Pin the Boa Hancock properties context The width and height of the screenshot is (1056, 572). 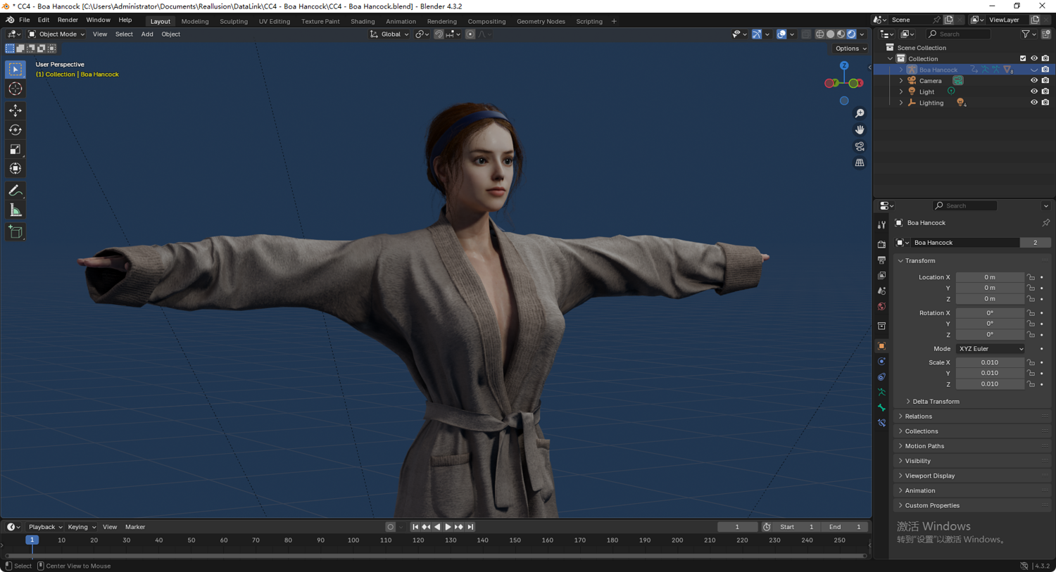click(x=1045, y=223)
